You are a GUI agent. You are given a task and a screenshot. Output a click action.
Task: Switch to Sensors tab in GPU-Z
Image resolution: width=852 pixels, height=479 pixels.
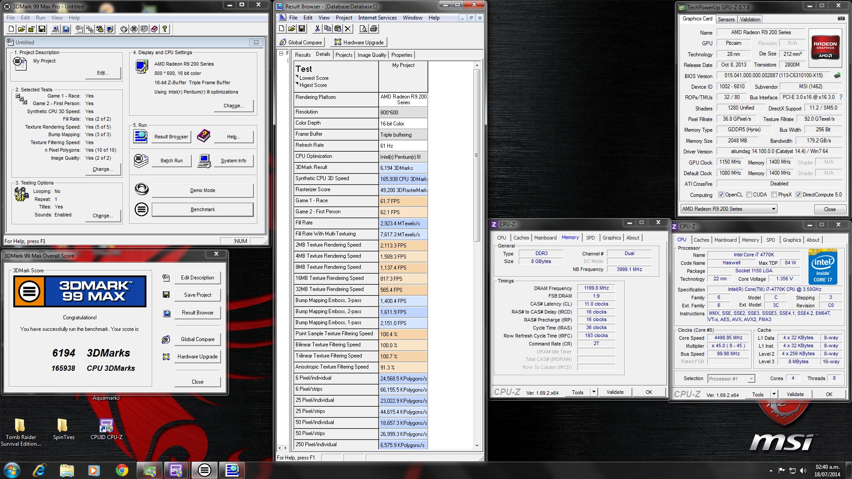[726, 20]
